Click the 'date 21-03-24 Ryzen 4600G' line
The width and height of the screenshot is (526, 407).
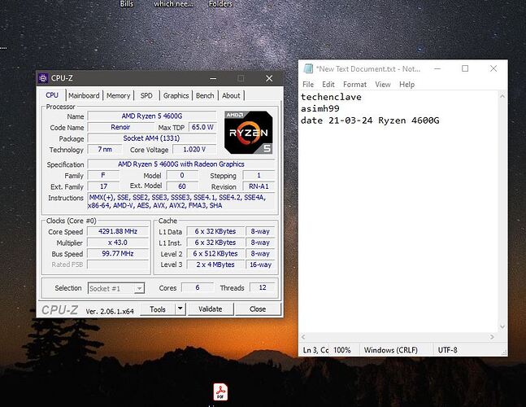(x=370, y=120)
